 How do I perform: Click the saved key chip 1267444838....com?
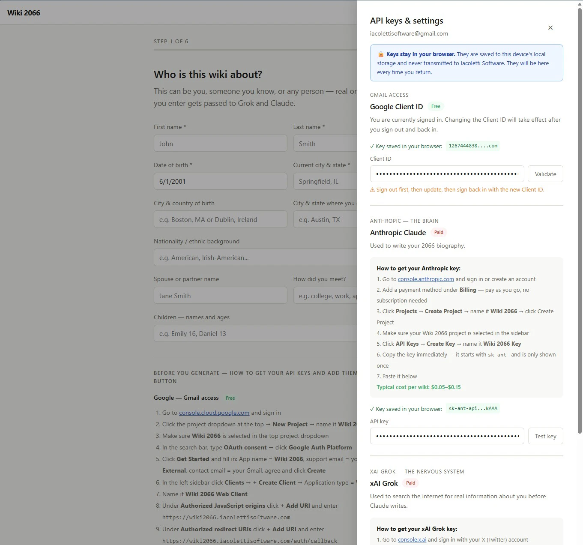473,146
